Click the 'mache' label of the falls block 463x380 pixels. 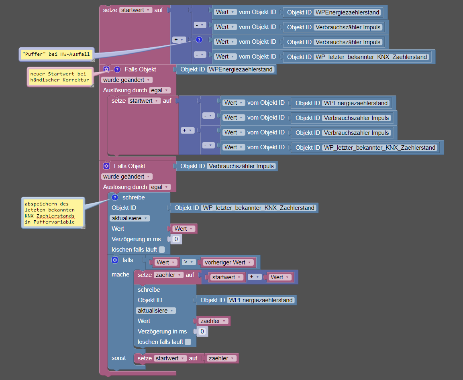120,275
